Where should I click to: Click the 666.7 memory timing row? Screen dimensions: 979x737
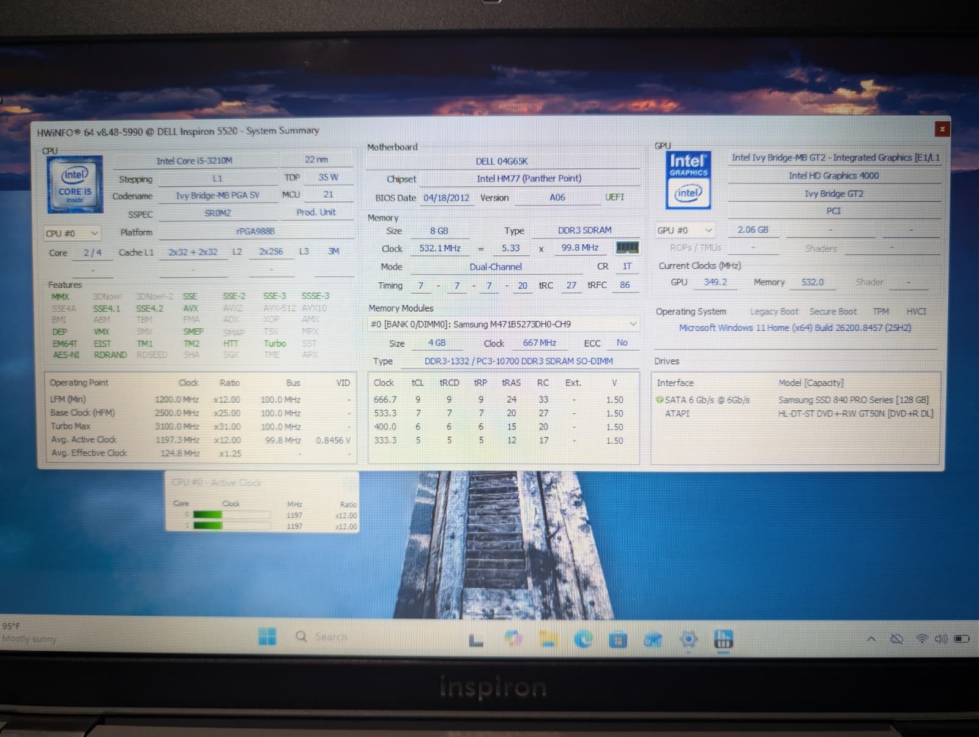pos(503,400)
